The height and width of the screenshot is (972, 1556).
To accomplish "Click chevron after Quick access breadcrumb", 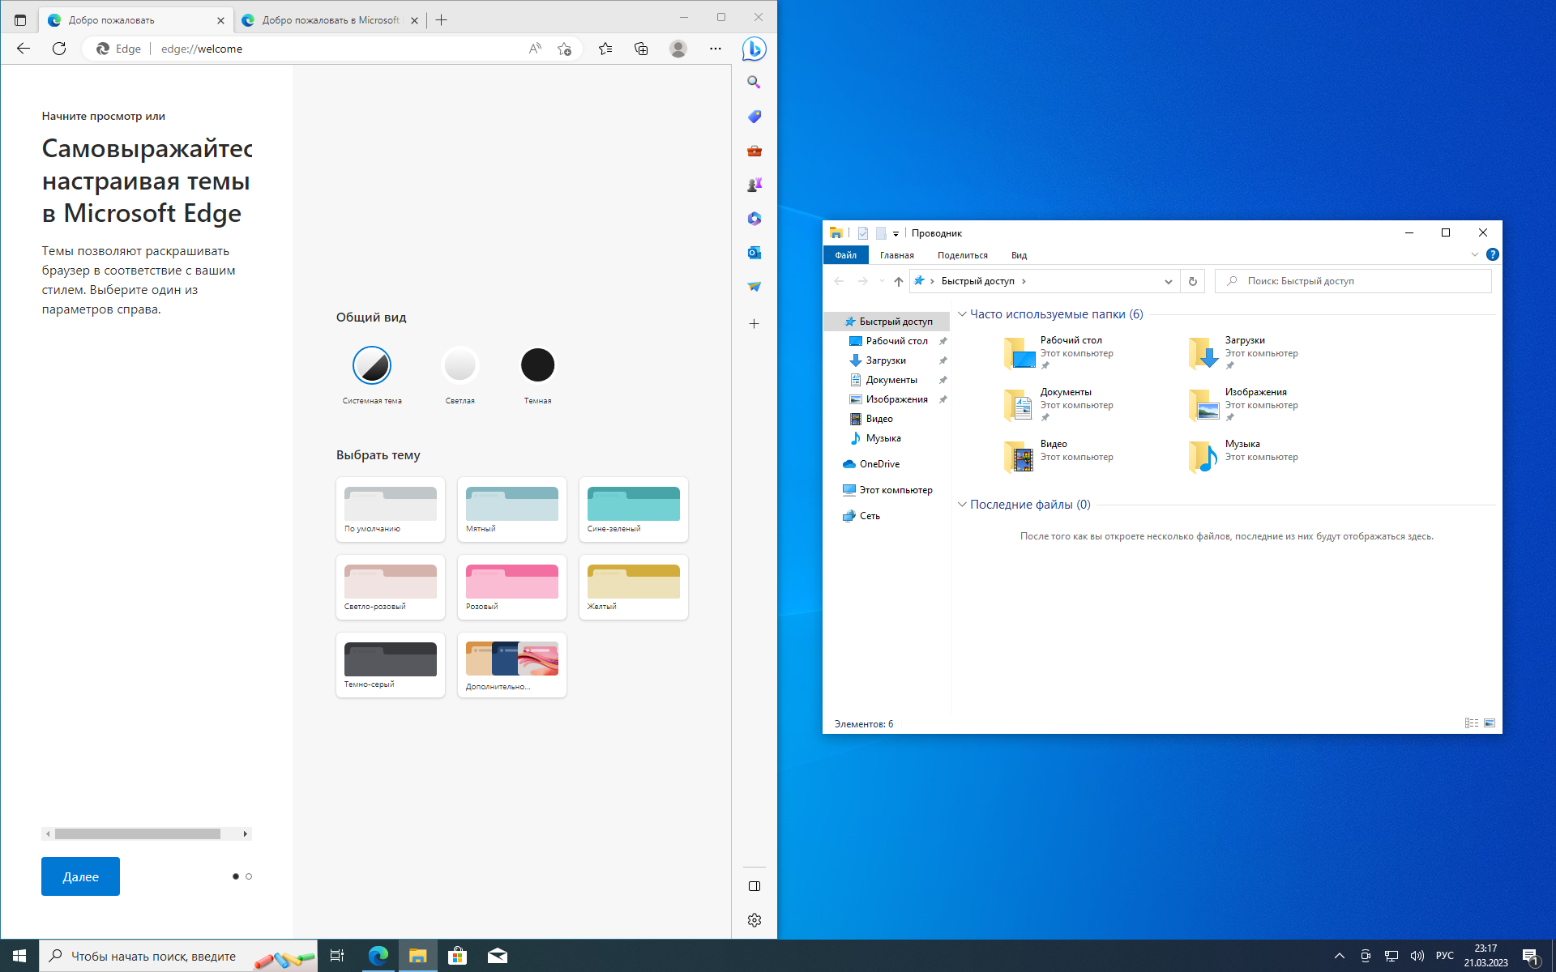I will click(1024, 281).
